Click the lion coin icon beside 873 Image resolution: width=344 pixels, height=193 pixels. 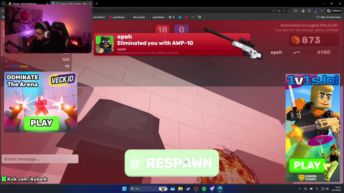point(296,40)
